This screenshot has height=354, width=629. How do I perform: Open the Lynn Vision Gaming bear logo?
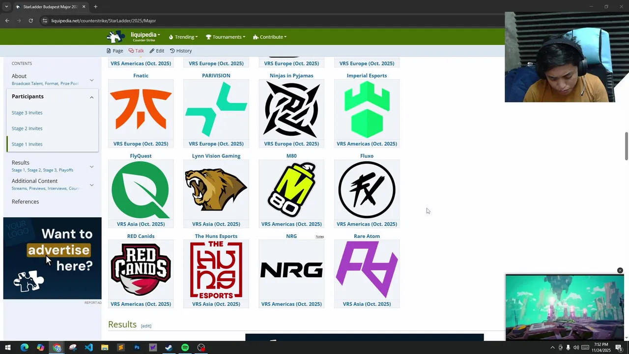(216, 190)
